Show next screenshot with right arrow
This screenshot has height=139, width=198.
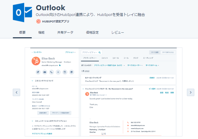191,92
